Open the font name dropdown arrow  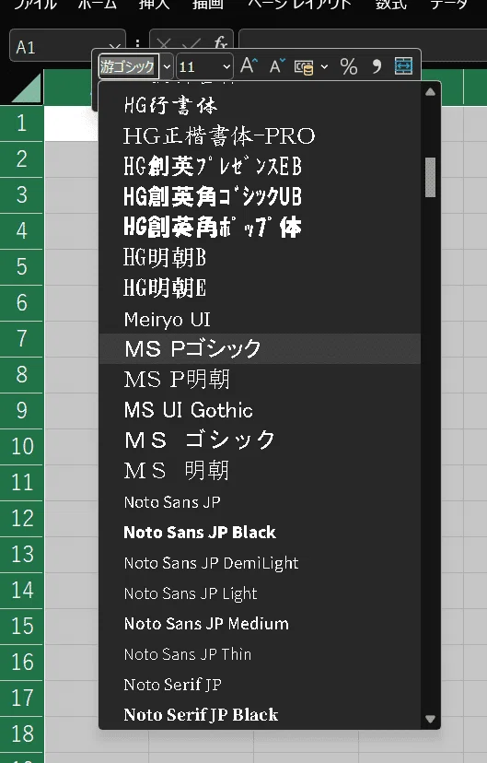point(167,66)
